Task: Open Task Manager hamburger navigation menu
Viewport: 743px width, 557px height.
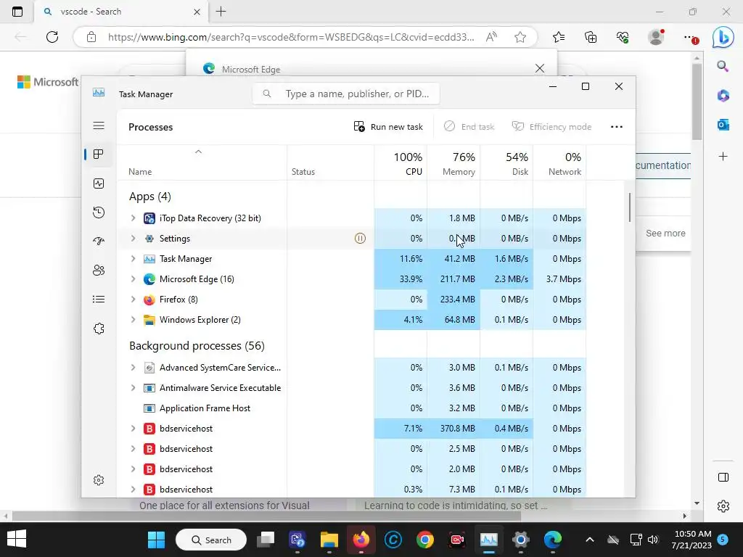Action: click(99, 125)
